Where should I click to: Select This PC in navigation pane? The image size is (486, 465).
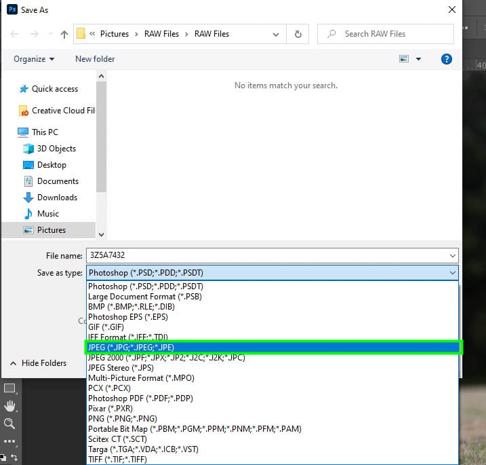tap(38, 132)
